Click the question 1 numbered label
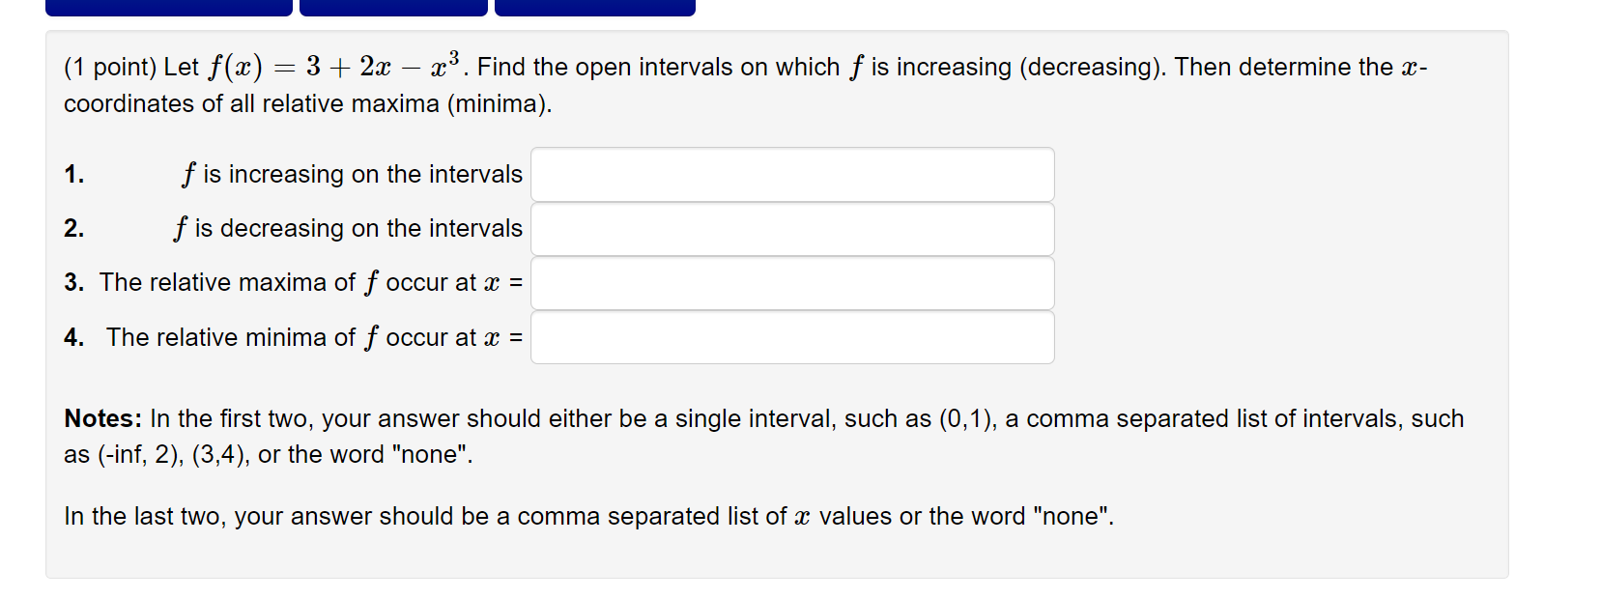This screenshot has width=1601, height=599. pyautogui.click(x=71, y=174)
